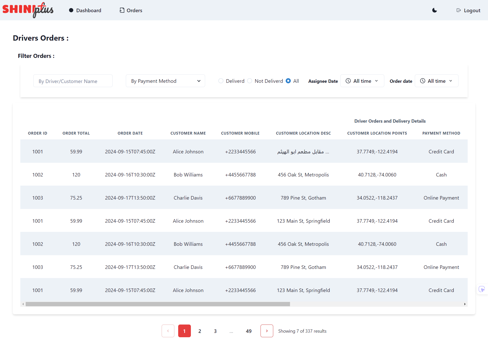Click the table horizontal scrollbar

coord(158,304)
